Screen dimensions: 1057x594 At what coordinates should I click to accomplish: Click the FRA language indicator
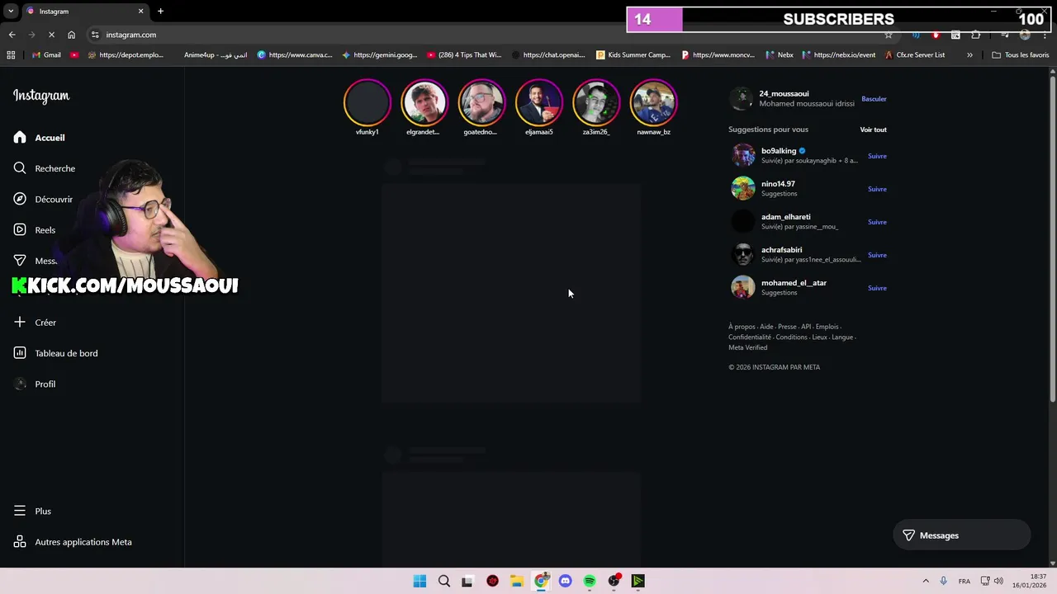tap(964, 582)
